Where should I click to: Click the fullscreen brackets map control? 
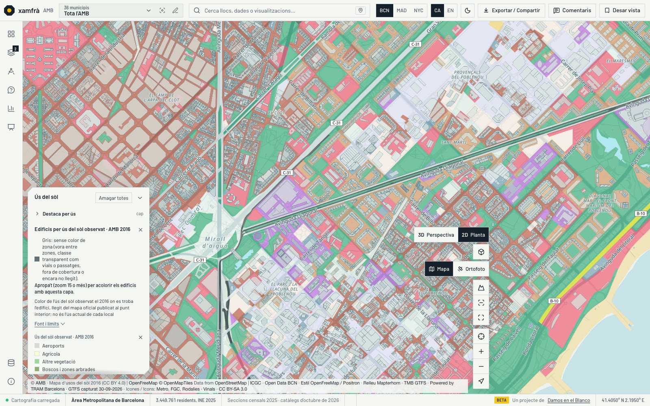[481, 317]
